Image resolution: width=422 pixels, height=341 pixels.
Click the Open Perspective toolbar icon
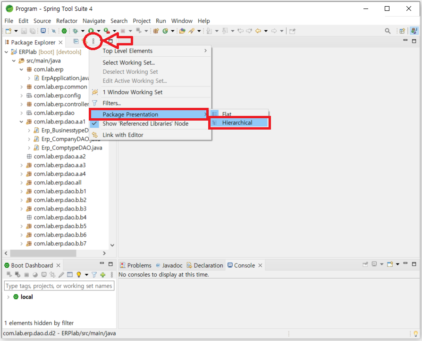[402, 31]
